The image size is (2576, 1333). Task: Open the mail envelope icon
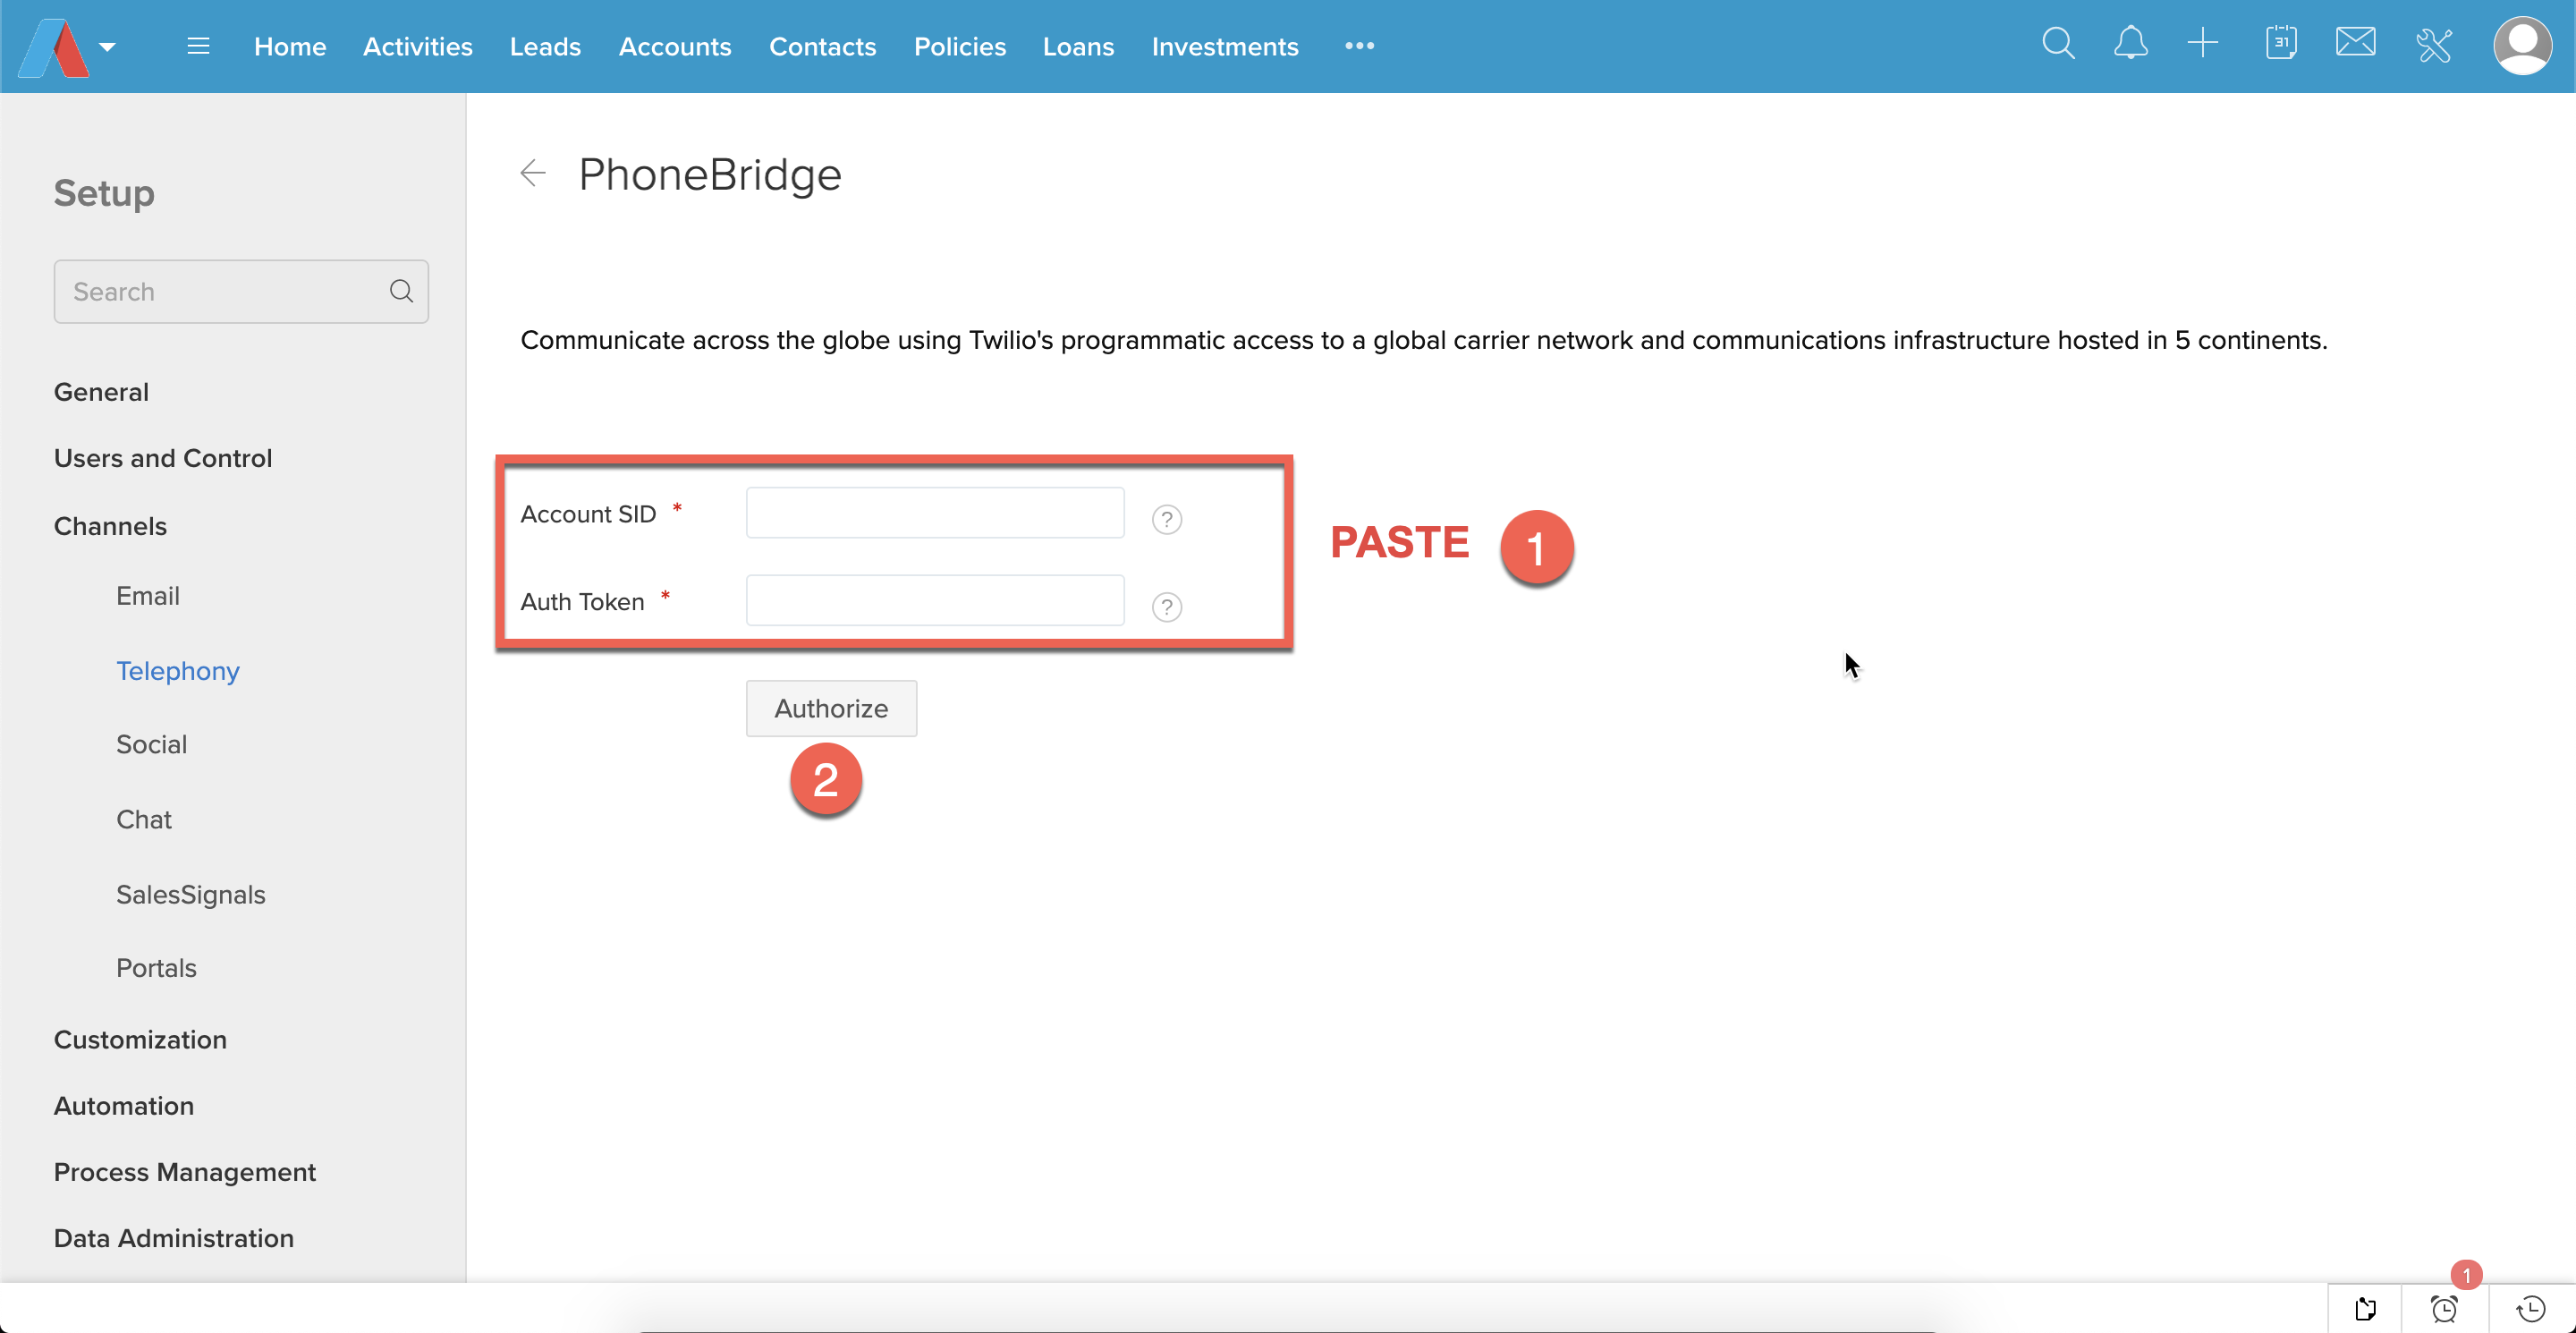2355,43
